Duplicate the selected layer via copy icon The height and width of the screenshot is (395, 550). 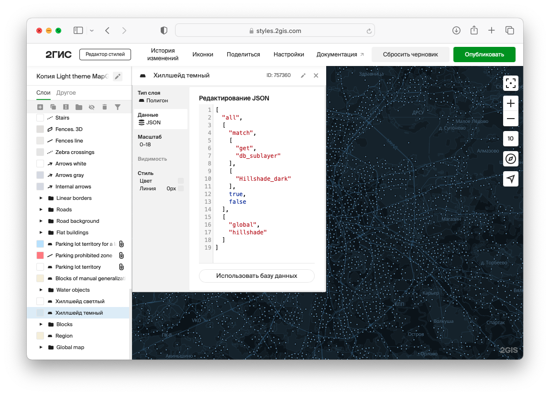53,107
